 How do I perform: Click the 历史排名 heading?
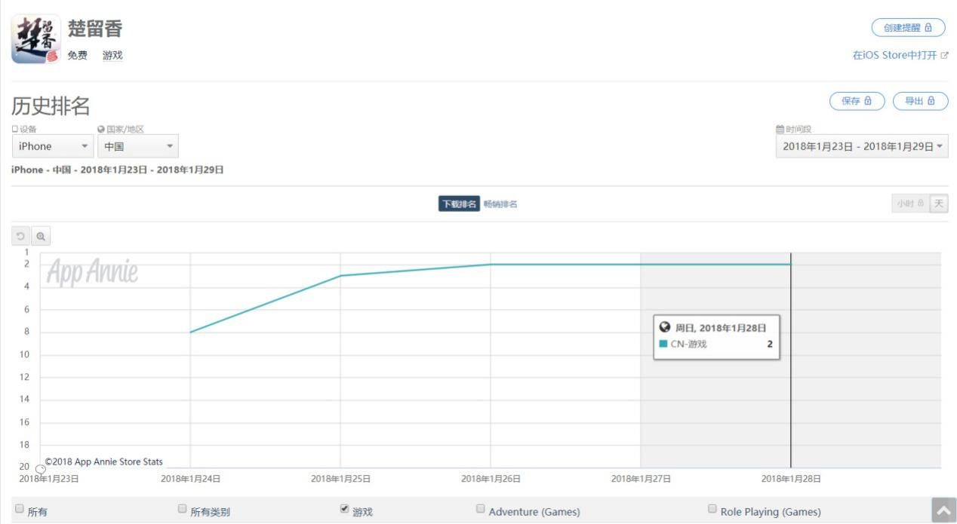51,106
